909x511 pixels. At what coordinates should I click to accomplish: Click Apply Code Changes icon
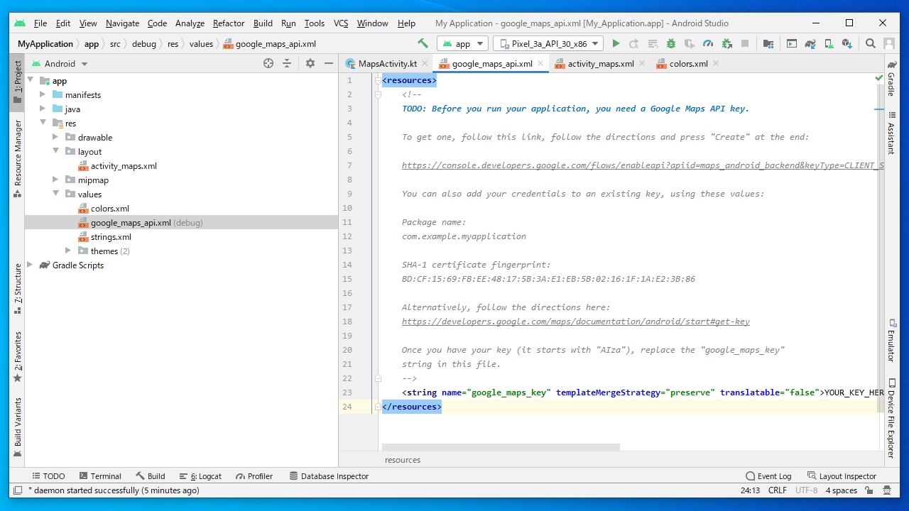653,43
